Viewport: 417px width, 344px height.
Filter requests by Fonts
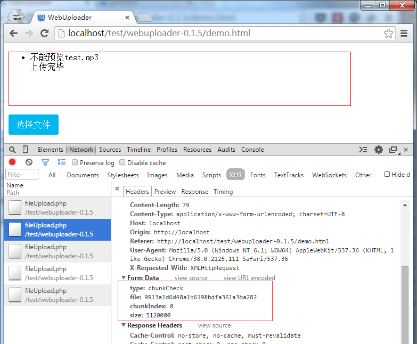tap(258, 175)
